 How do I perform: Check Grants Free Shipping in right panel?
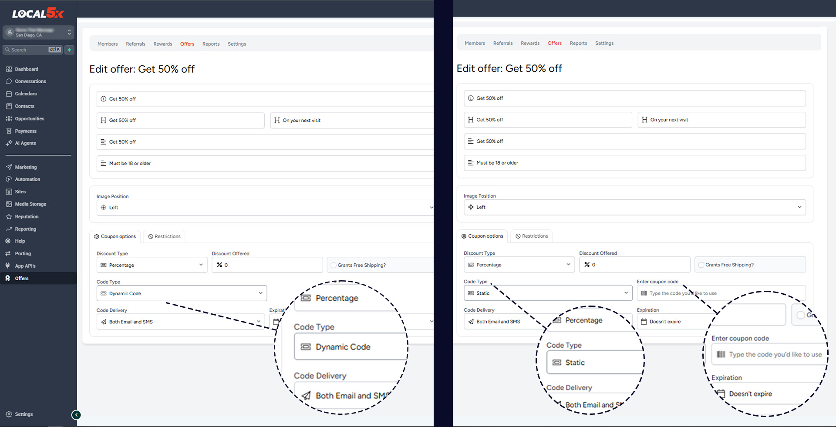(701, 265)
